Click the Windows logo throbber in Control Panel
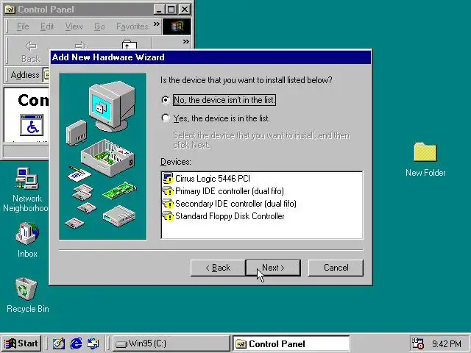 coord(177,26)
